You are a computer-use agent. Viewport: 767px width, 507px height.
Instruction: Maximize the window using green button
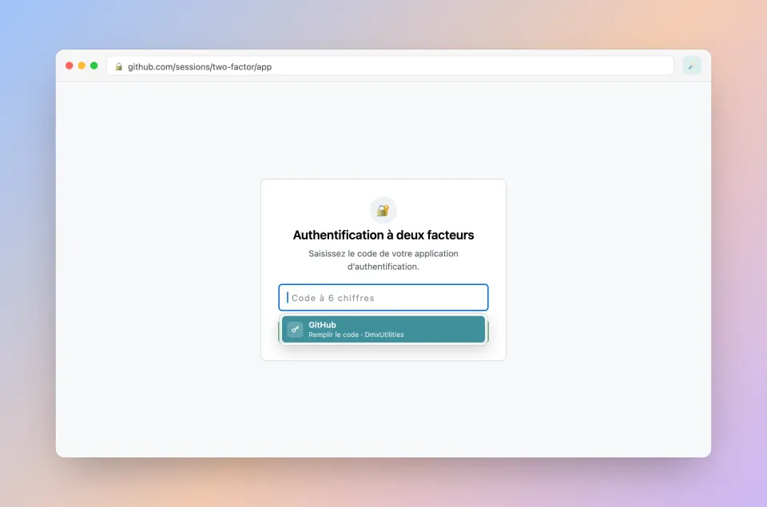(94, 65)
